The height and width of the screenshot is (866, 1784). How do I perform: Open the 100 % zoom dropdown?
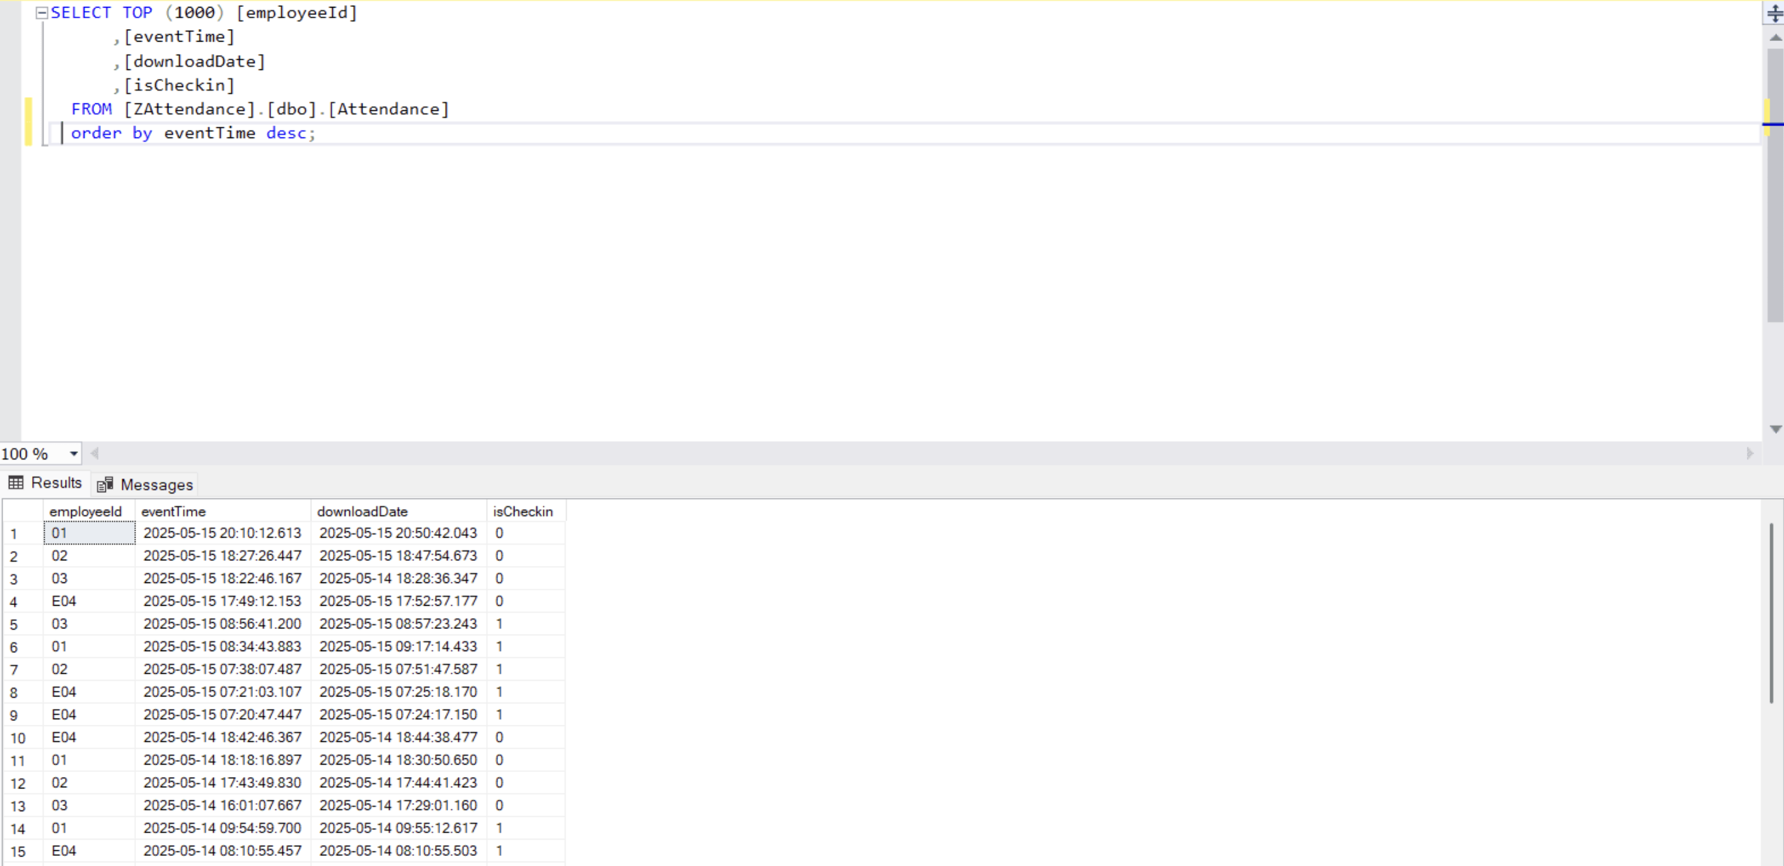(73, 454)
